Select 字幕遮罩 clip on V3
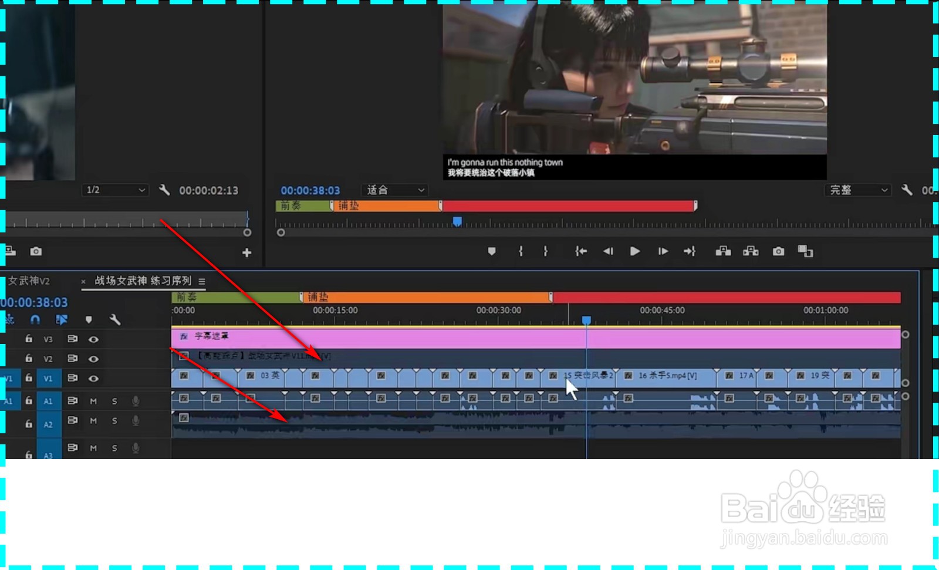 click(536, 339)
